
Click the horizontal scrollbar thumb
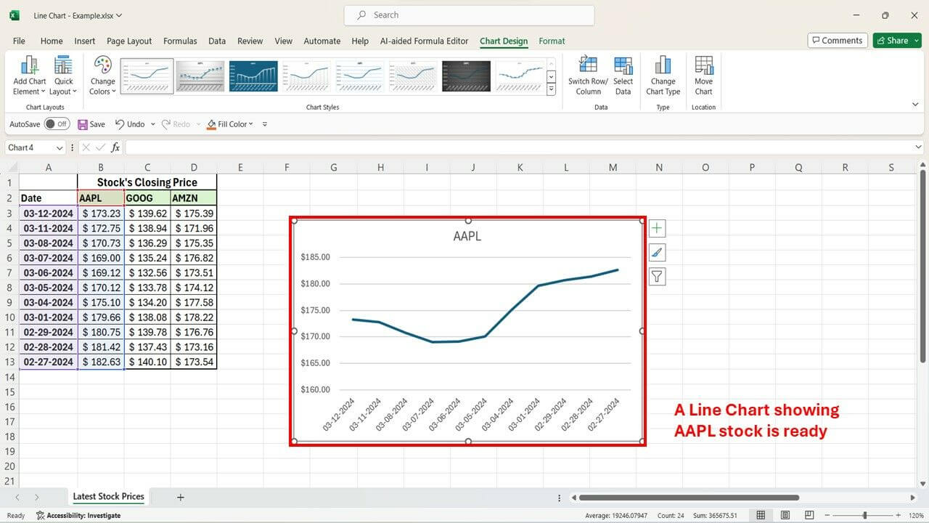pos(689,498)
